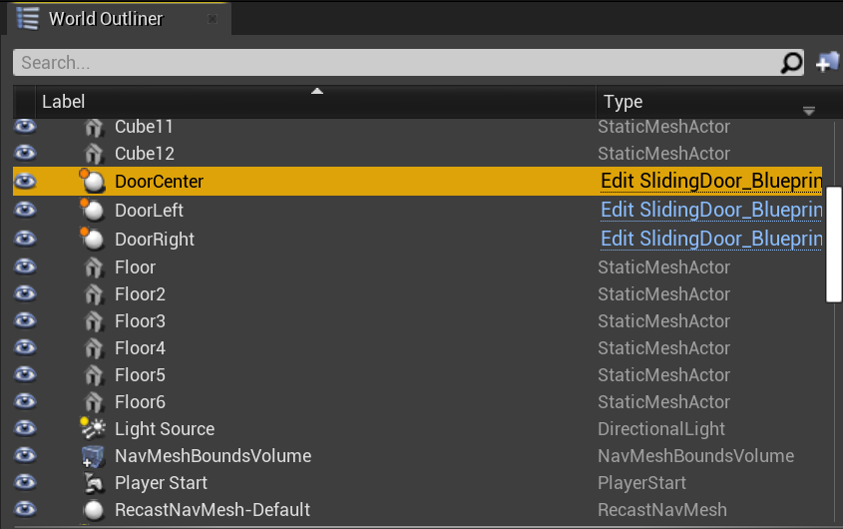Toggle visibility of Floor3
843x529 pixels.
[25, 320]
